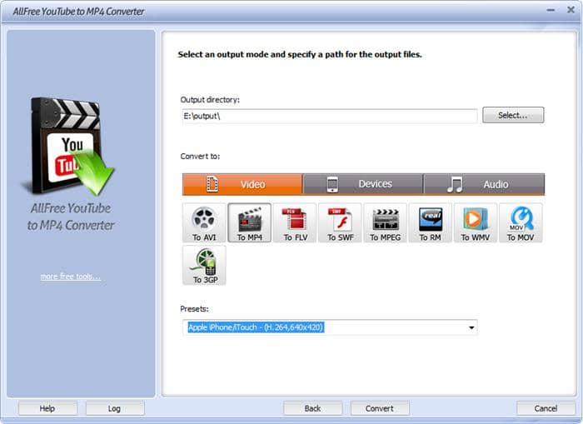This screenshot has height=424, width=583.
Task: Select the To 3GP mobile format
Action: coord(203,265)
